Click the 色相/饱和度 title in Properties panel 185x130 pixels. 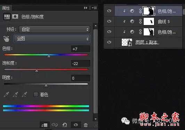(33, 17)
